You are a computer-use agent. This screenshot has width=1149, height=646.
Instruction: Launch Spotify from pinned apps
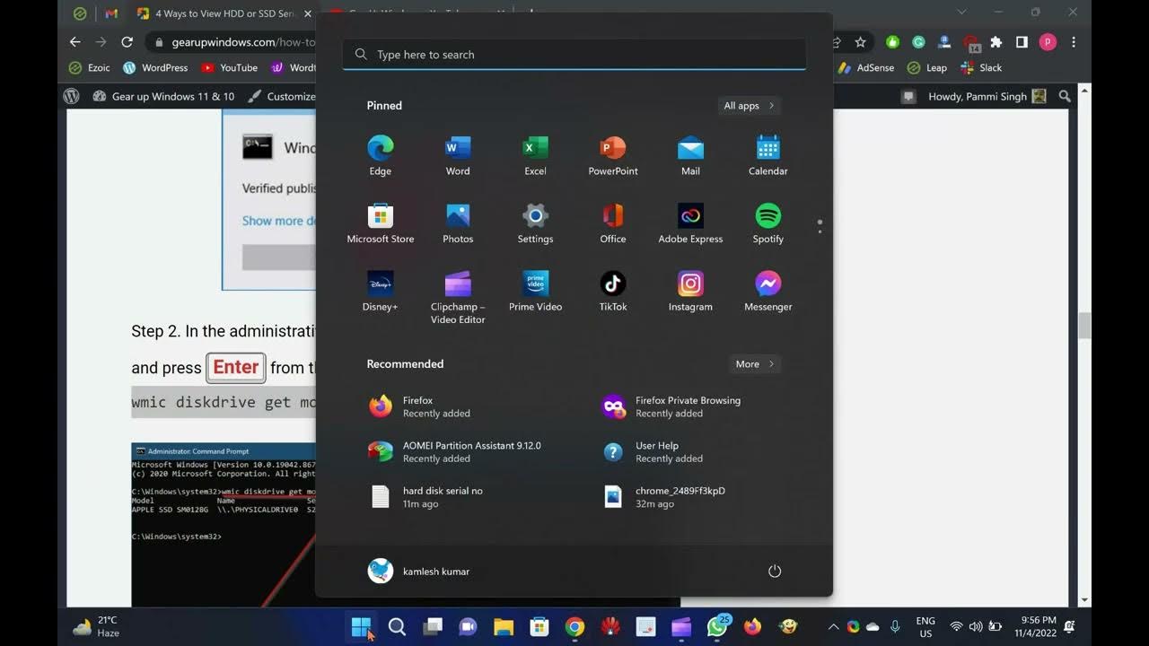(x=768, y=224)
